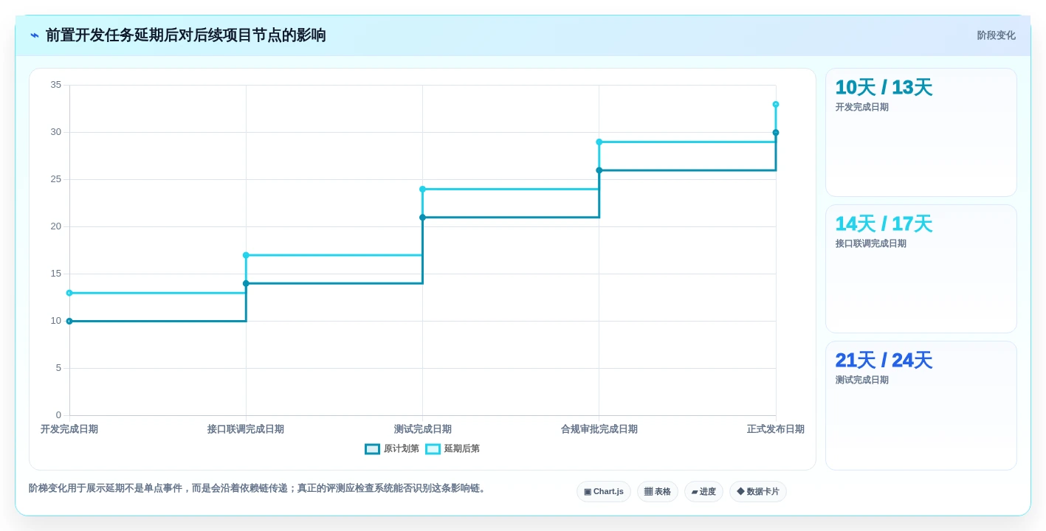This screenshot has width=1046, height=531.
Task: Click the delayed point at 合规审批 (29)
Action: click(599, 142)
